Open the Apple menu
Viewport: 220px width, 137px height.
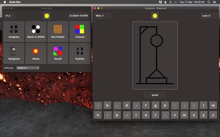(5, 2)
